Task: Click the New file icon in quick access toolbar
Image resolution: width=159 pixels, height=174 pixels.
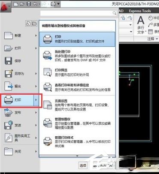Action: [16, 4]
